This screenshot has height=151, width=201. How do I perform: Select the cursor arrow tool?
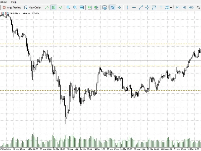[113, 8]
